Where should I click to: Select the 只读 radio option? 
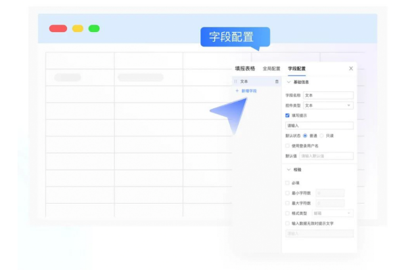322,136
